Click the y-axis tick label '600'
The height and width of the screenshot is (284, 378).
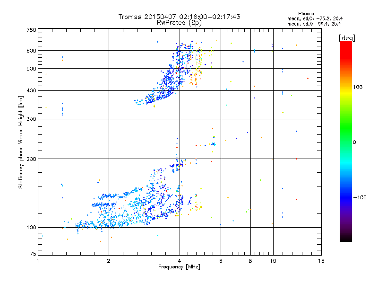(x=31, y=51)
